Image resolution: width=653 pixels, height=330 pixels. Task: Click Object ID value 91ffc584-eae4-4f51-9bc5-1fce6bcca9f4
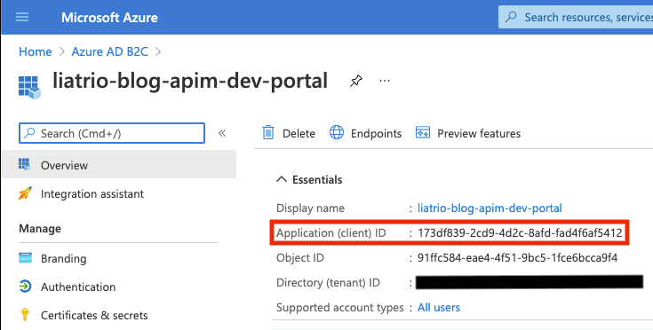coord(517,257)
